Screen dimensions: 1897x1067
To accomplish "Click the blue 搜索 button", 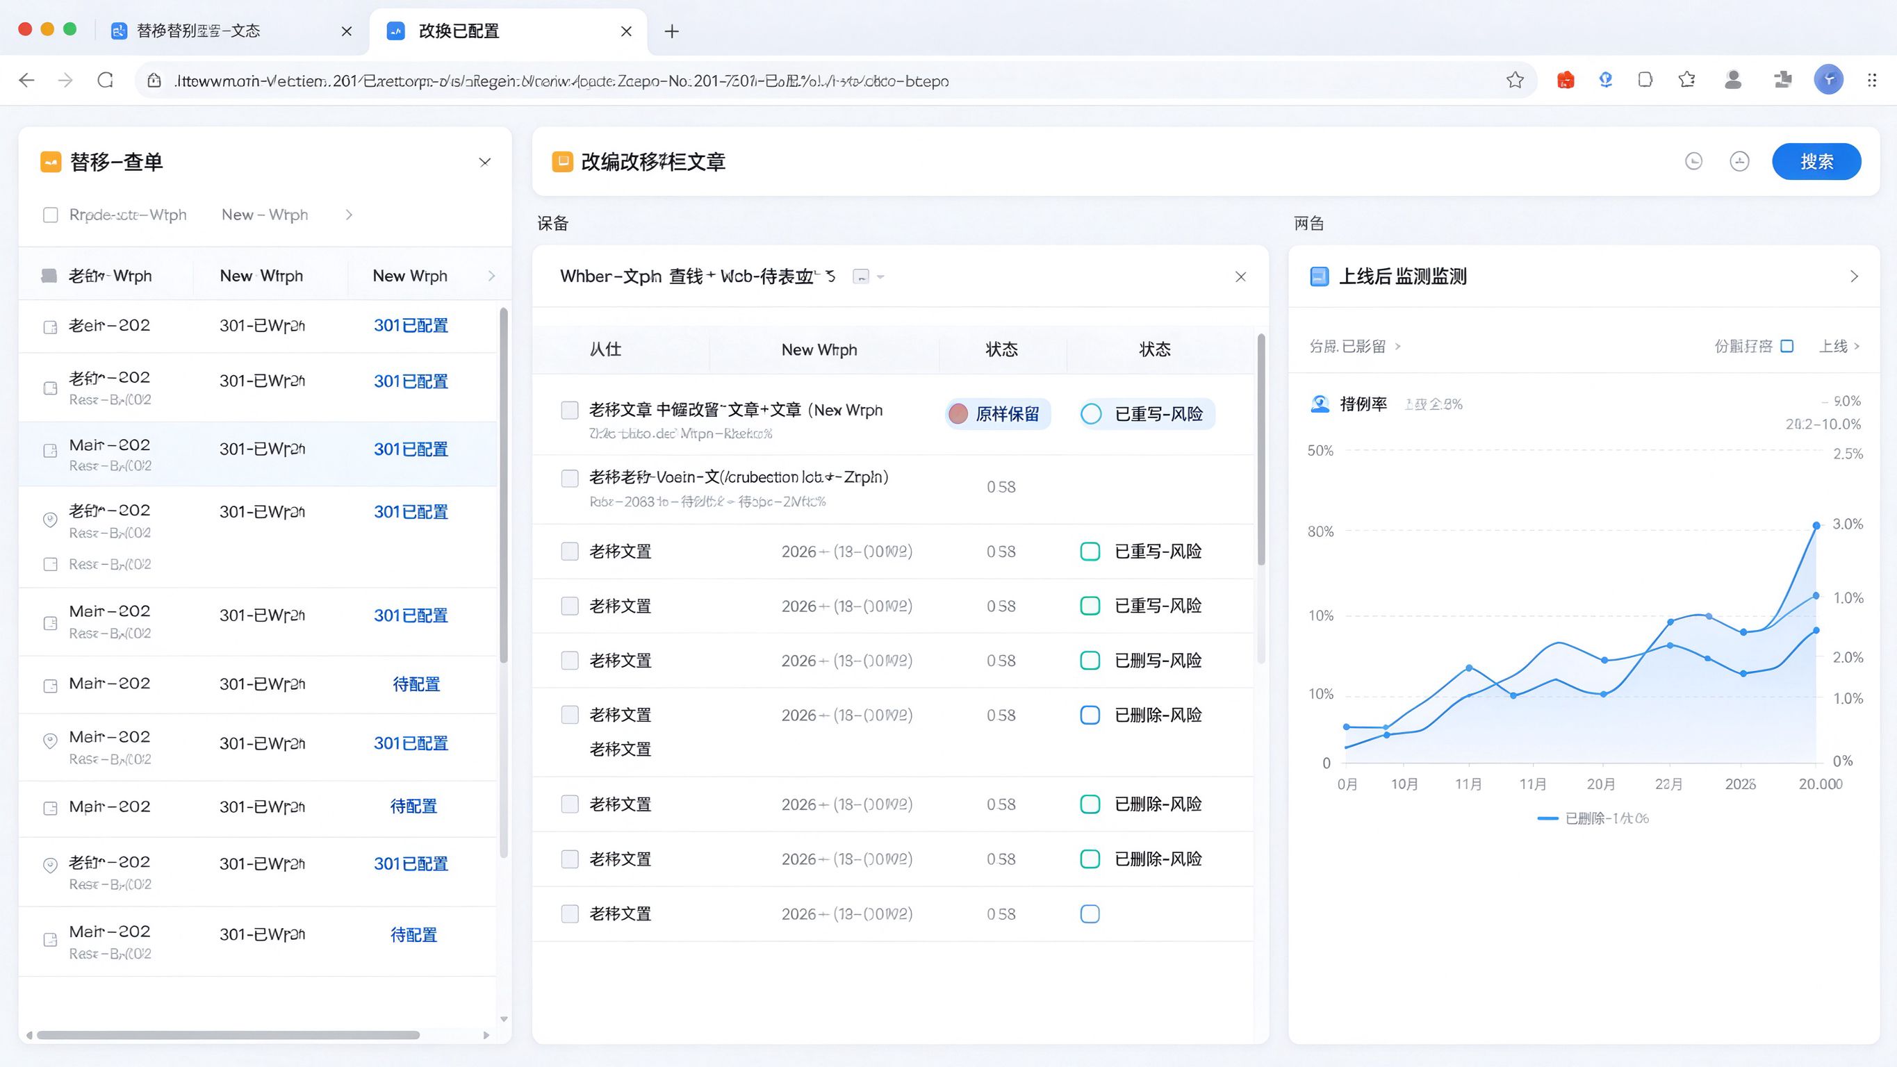I will click(1816, 161).
